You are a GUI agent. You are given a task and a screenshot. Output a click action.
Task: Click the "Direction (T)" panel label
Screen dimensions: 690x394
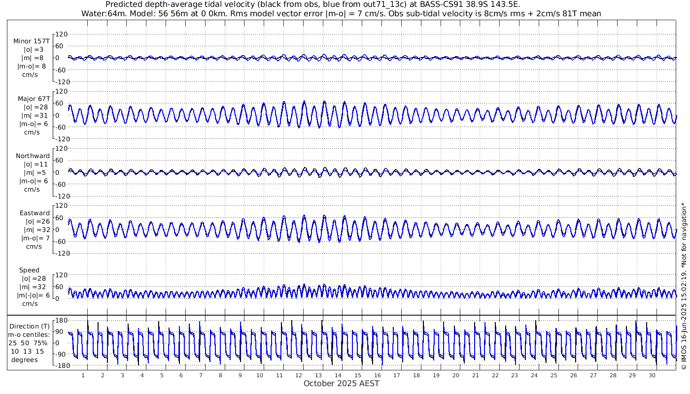31,326
